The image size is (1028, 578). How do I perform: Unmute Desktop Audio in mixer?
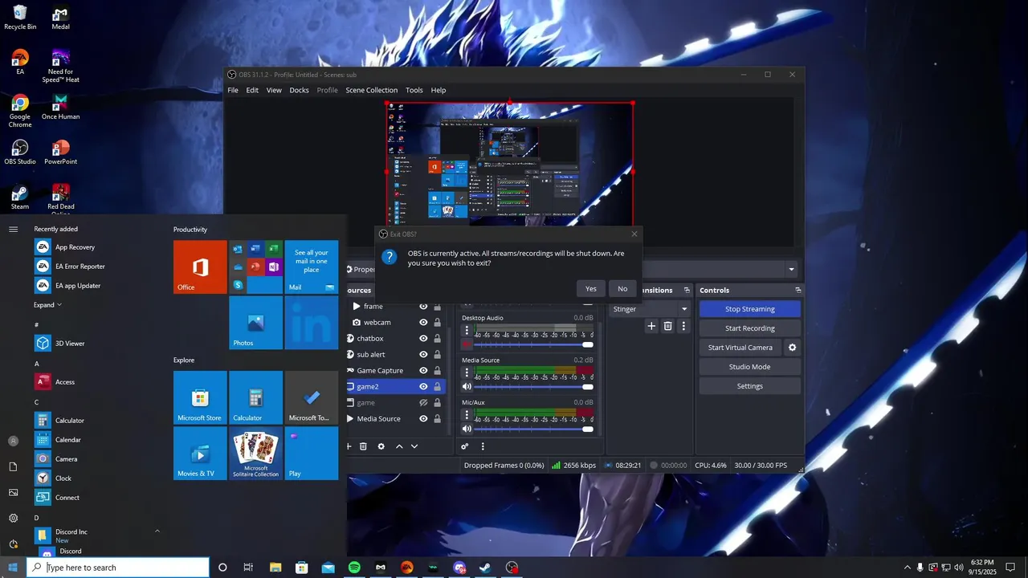click(x=467, y=344)
